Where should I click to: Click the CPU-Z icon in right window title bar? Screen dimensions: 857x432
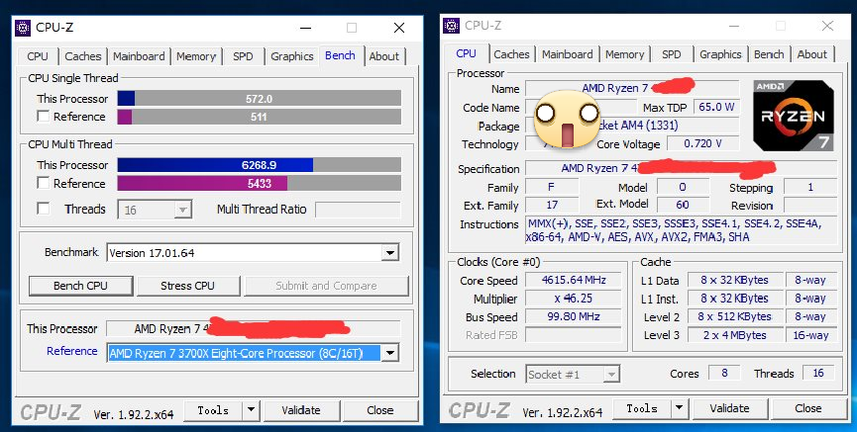coord(452,25)
